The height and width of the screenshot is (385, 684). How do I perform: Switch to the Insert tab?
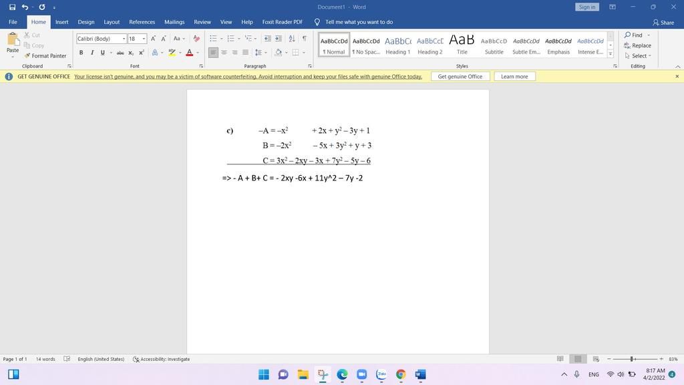[61, 22]
